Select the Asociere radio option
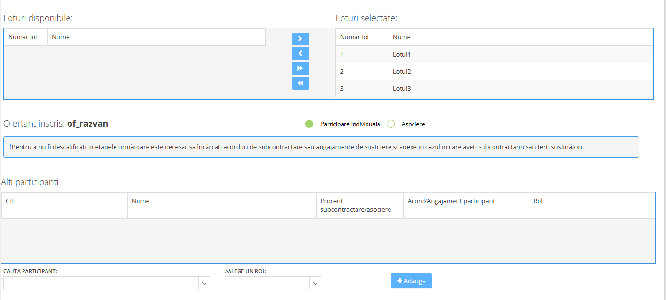 click(x=390, y=124)
